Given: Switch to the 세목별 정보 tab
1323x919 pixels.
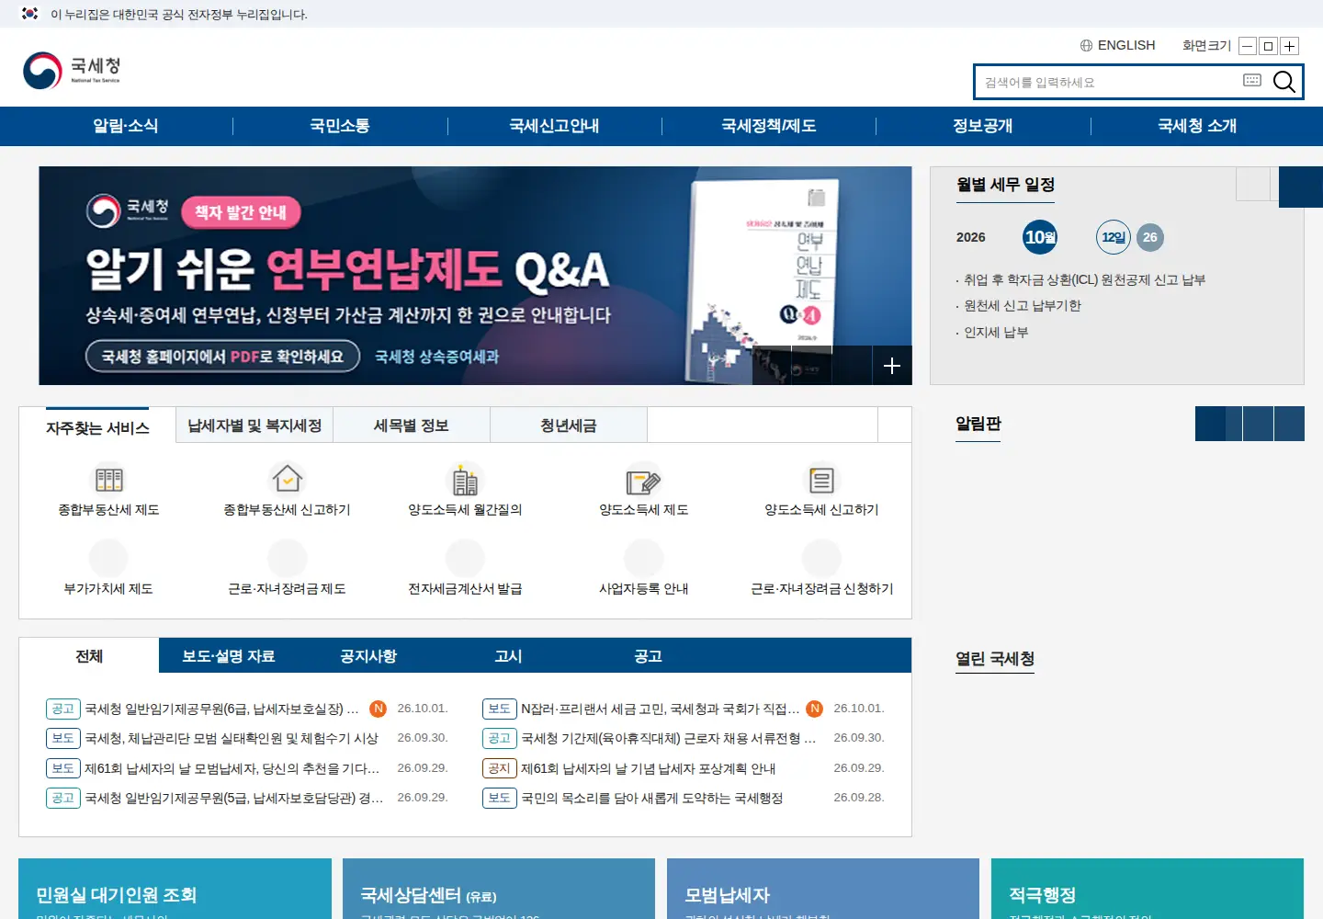Looking at the screenshot, I should (412, 425).
